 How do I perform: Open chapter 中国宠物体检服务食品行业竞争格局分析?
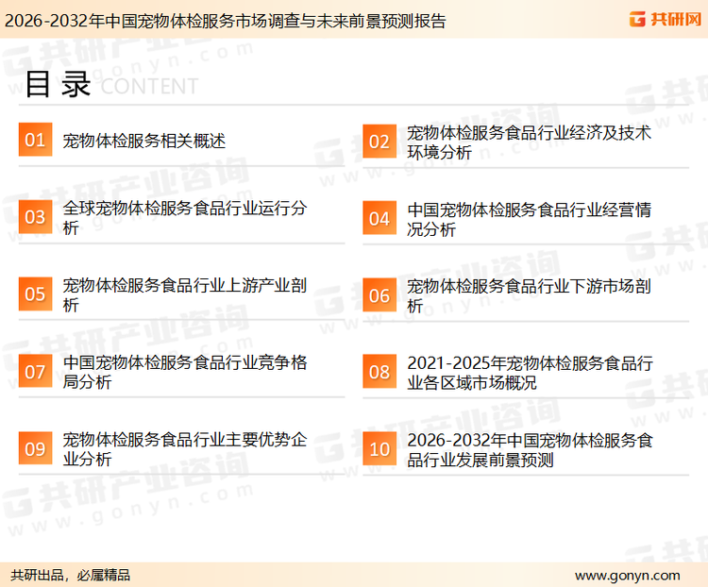[x=185, y=372]
